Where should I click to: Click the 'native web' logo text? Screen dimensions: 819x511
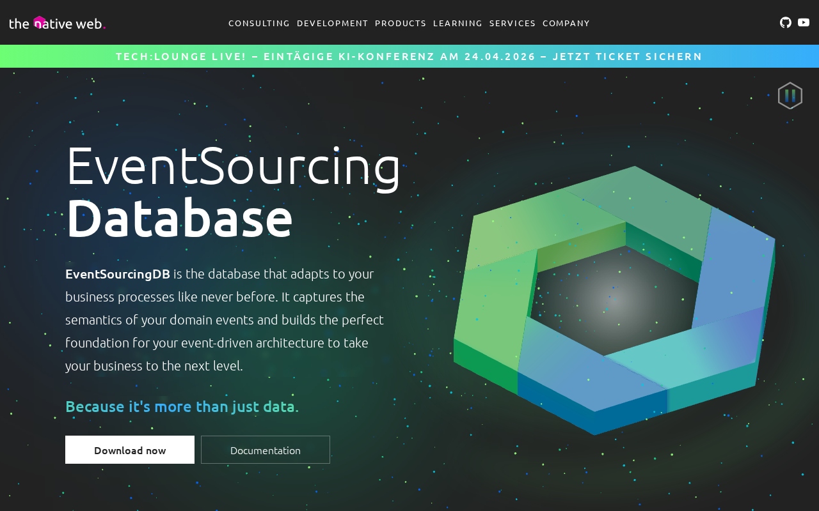point(70,24)
